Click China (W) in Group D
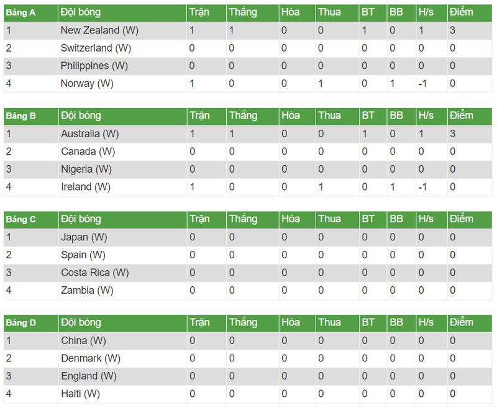 [83, 340]
